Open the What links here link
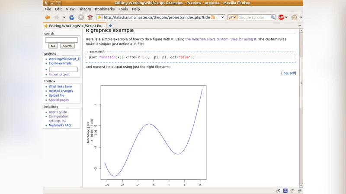This screenshot has width=346, height=194. [60, 87]
